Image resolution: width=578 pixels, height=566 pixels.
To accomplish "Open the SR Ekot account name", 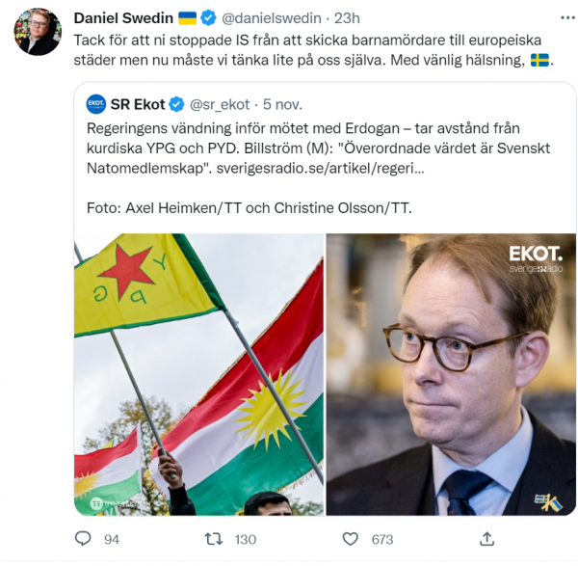I will [x=138, y=104].
